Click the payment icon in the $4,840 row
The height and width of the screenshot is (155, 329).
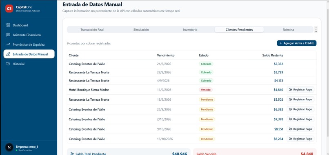[291, 90]
